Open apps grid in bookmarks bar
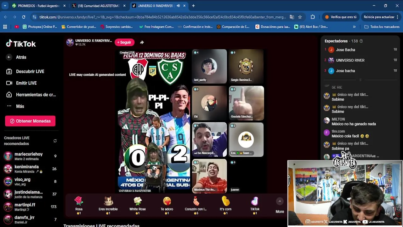Image resolution: width=403 pixels, height=227 pixels. point(5,27)
